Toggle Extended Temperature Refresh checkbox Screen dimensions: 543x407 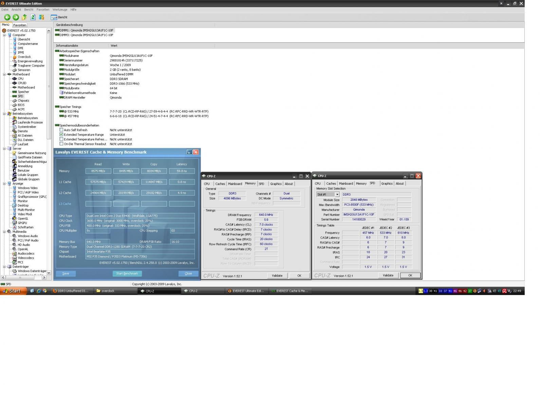point(61,139)
